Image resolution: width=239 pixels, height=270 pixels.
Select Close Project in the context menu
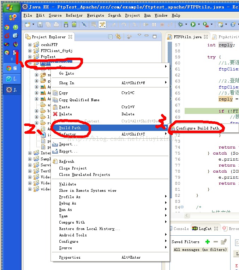tap(110, 168)
